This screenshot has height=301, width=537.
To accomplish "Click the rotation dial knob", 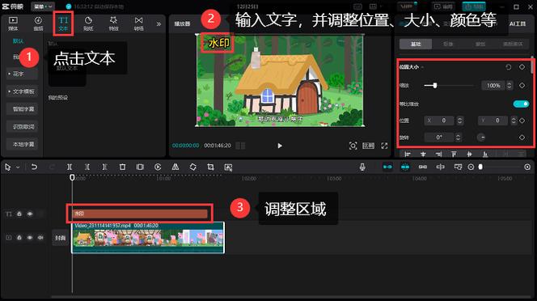I will [x=481, y=138].
